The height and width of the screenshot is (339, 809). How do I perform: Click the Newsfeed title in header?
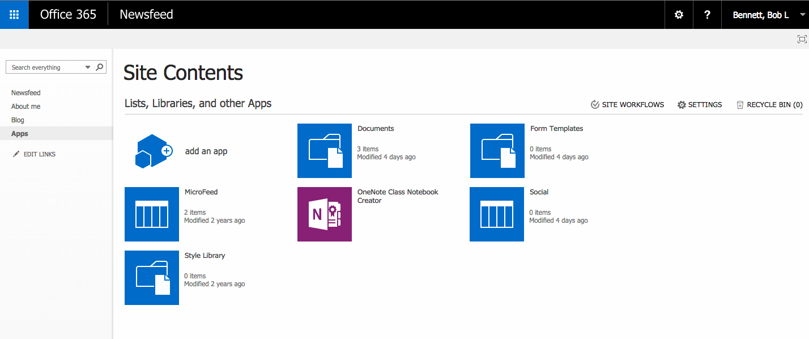(146, 15)
